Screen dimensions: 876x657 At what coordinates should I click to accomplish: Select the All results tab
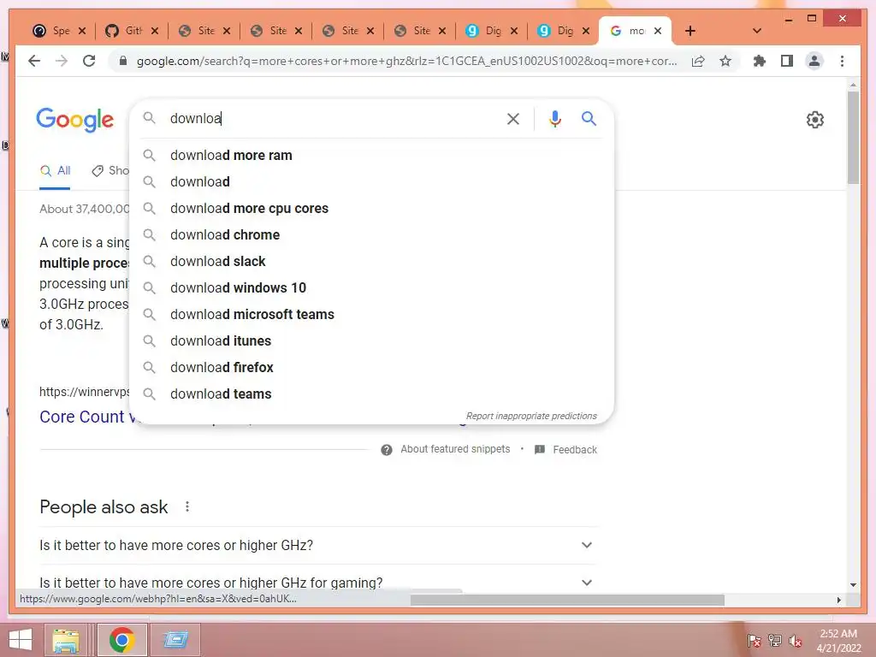55,171
